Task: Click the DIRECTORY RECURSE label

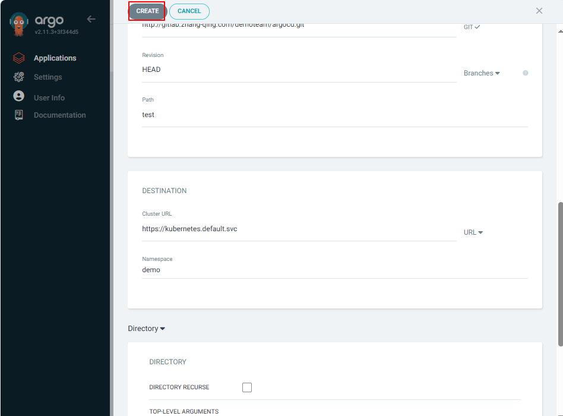Action: 179,387
